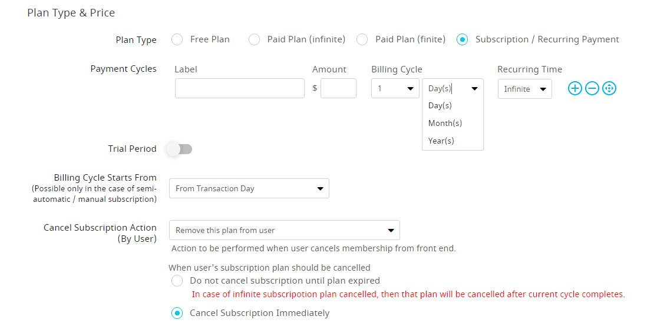
Task: Add a new payment cycle with plus icon
Action: [x=574, y=88]
